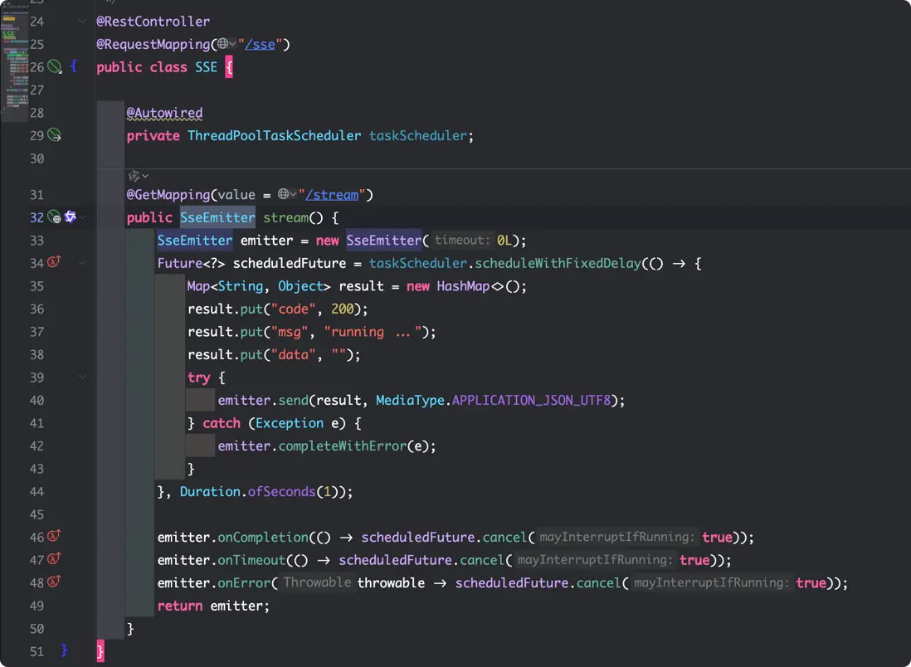Click the onError method call
This screenshot has height=667, width=911.
tap(244, 582)
